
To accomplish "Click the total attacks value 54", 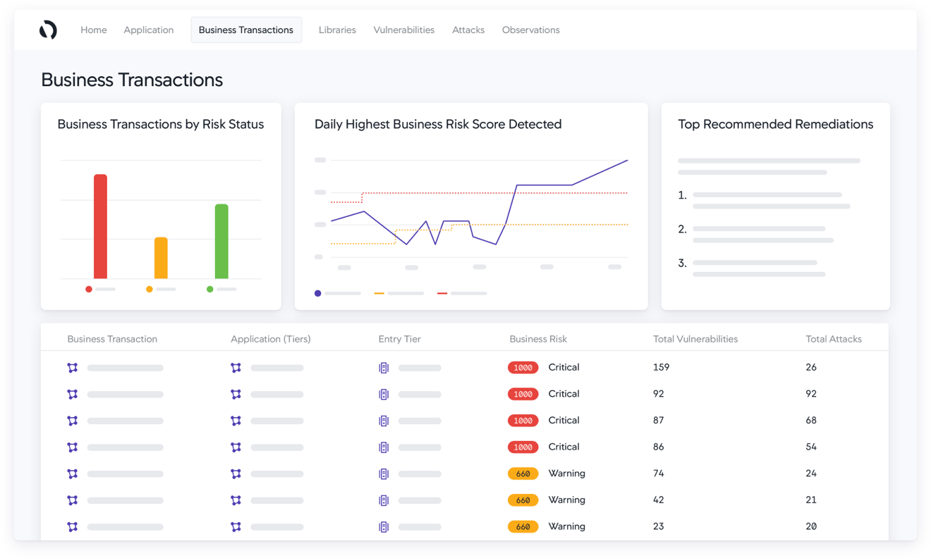I will [811, 447].
